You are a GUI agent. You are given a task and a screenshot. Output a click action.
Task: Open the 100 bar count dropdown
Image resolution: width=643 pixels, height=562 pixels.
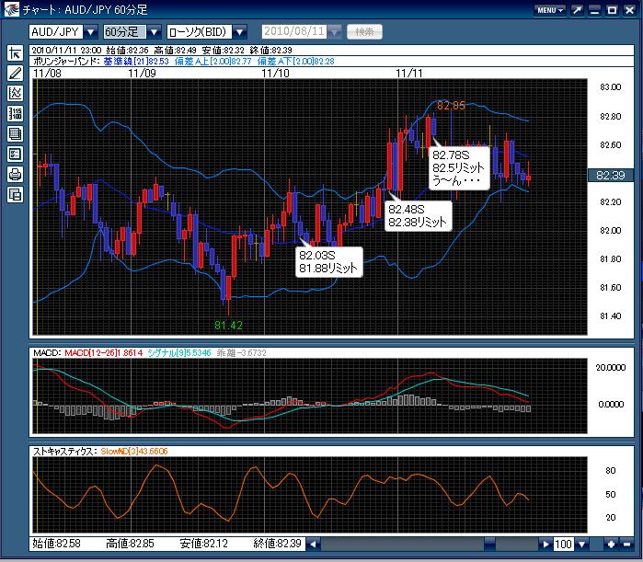(581, 545)
